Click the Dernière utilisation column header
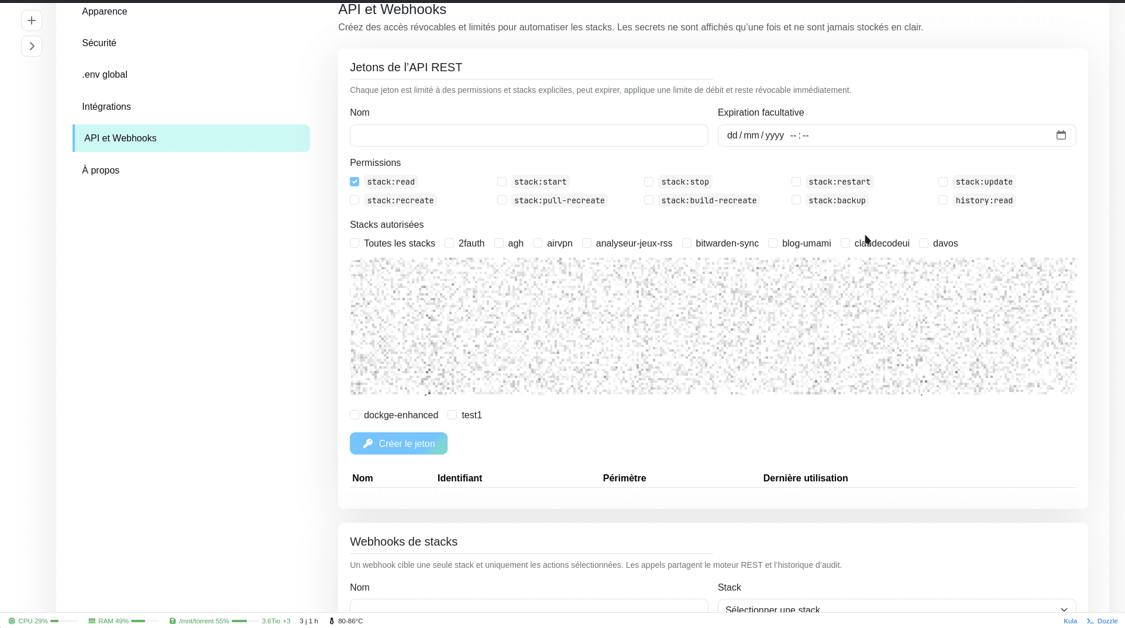This screenshot has width=1125, height=628. click(x=806, y=478)
